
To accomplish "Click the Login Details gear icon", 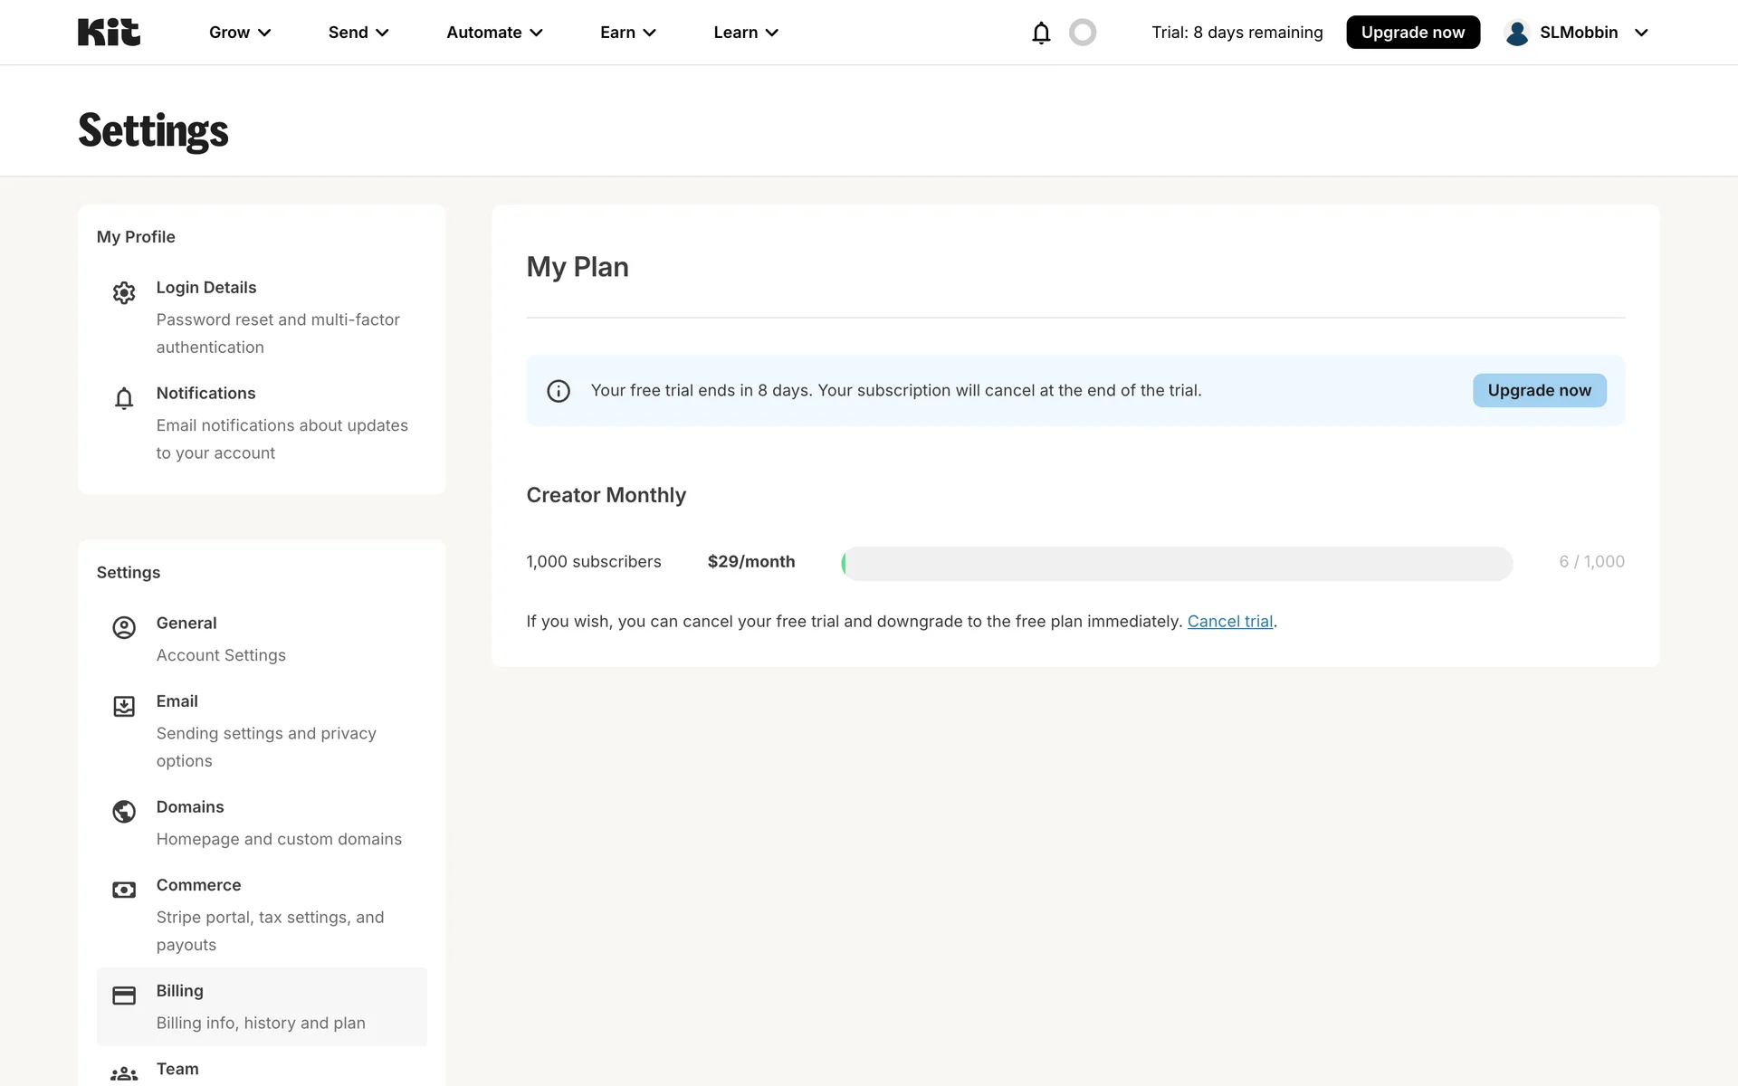I will (x=124, y=292).
